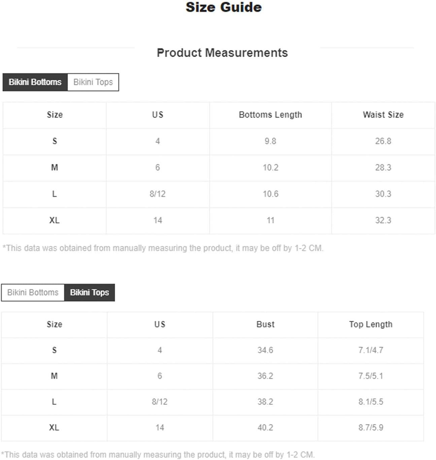This screenshot has height=460, width=436.
Task: Open the lower Bikini Bottoms tab
Action: (x=33, y=293)
